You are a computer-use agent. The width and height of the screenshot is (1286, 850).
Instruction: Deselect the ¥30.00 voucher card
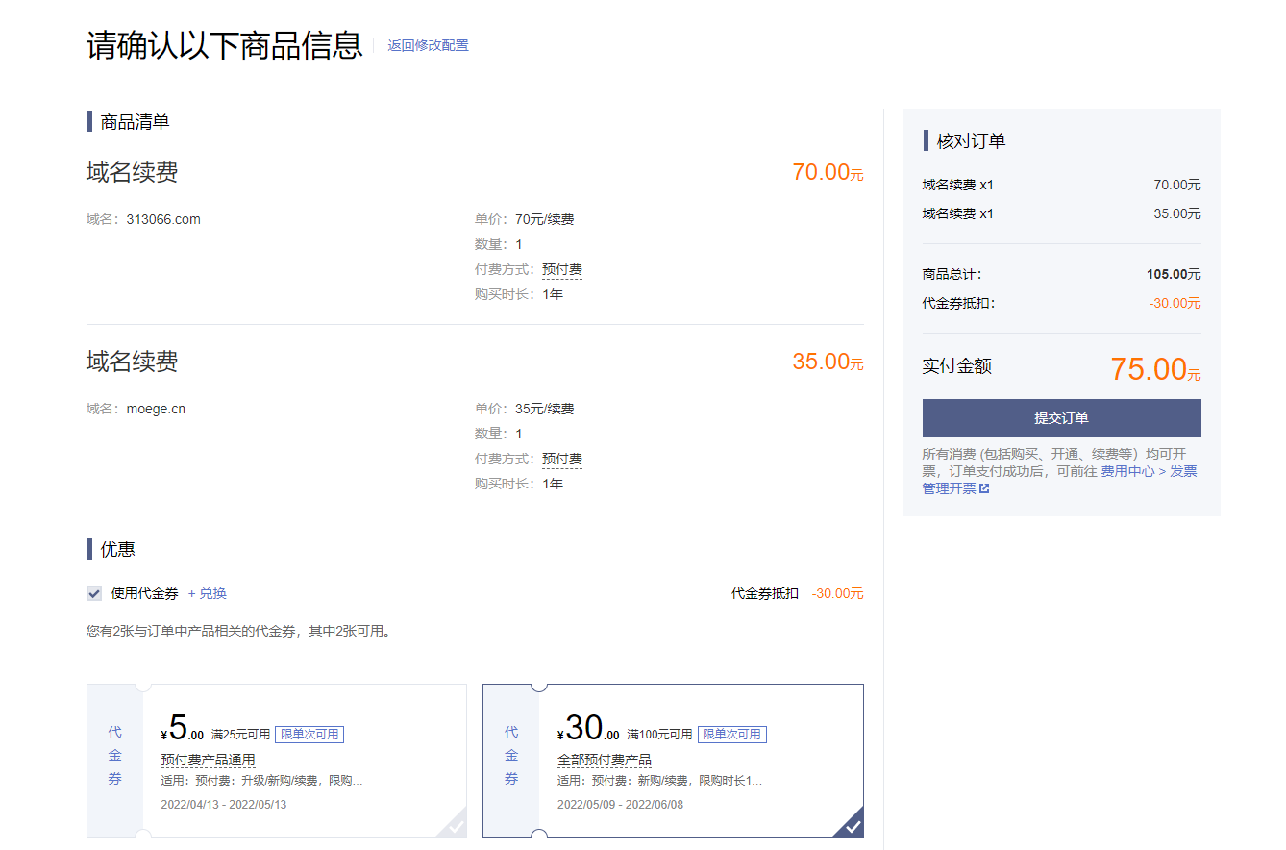[x=673, y=761]
